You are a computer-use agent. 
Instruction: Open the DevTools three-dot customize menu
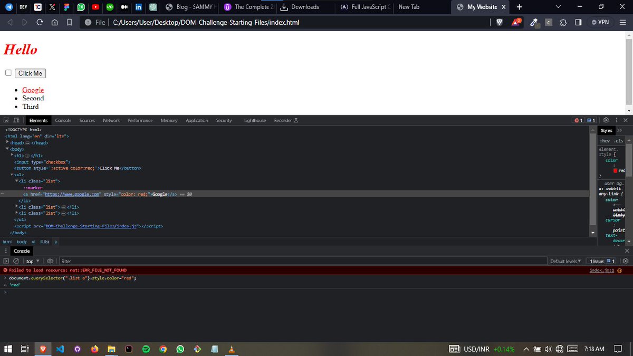tap(616, 120)
